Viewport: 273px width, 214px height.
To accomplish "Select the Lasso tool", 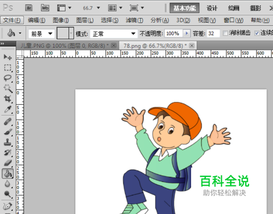I will [8, 78].
